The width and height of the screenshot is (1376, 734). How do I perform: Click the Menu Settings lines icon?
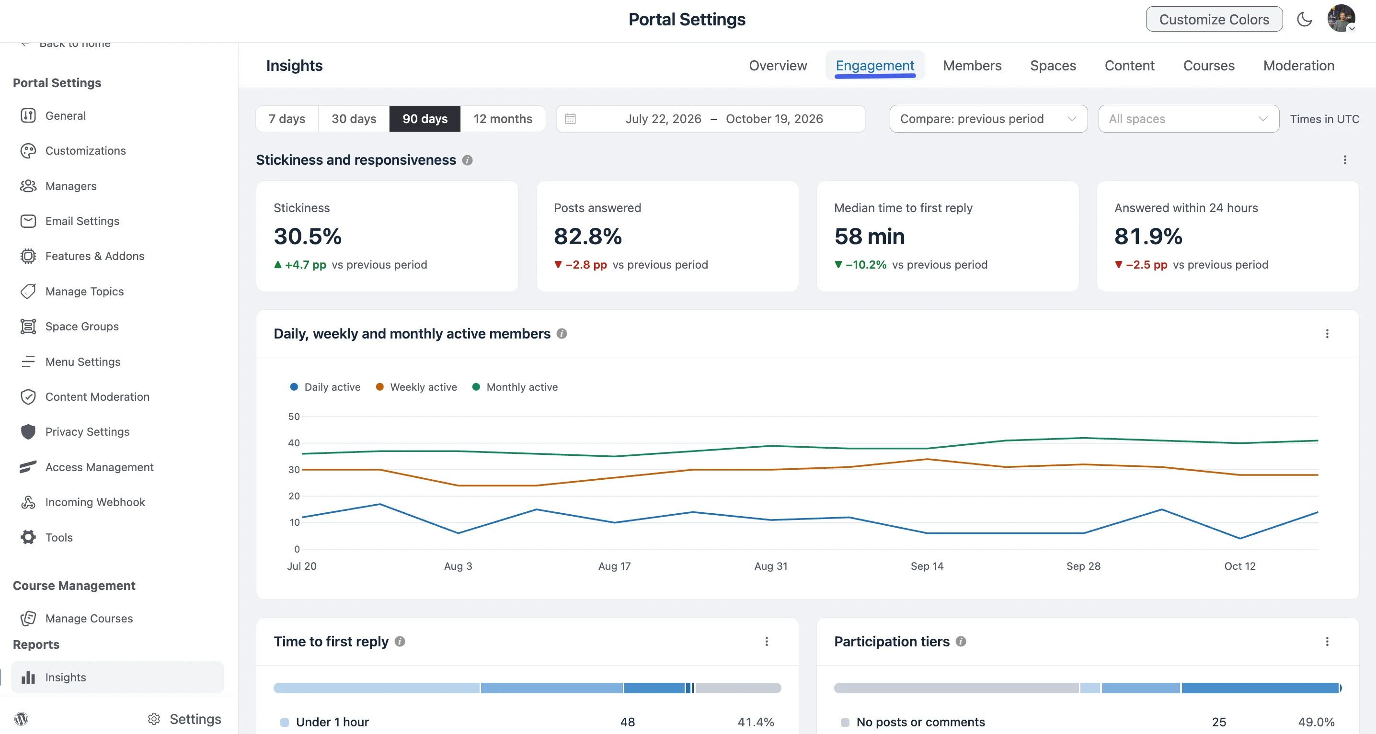tap(28, 361)
